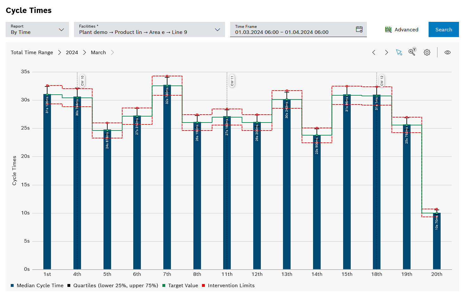Click the Advanced search icon
This screenshot has width=465, height=297.
tap(388, 29)
